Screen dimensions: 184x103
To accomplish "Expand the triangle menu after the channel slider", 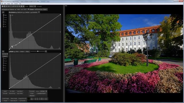I will tap(46, 51).
